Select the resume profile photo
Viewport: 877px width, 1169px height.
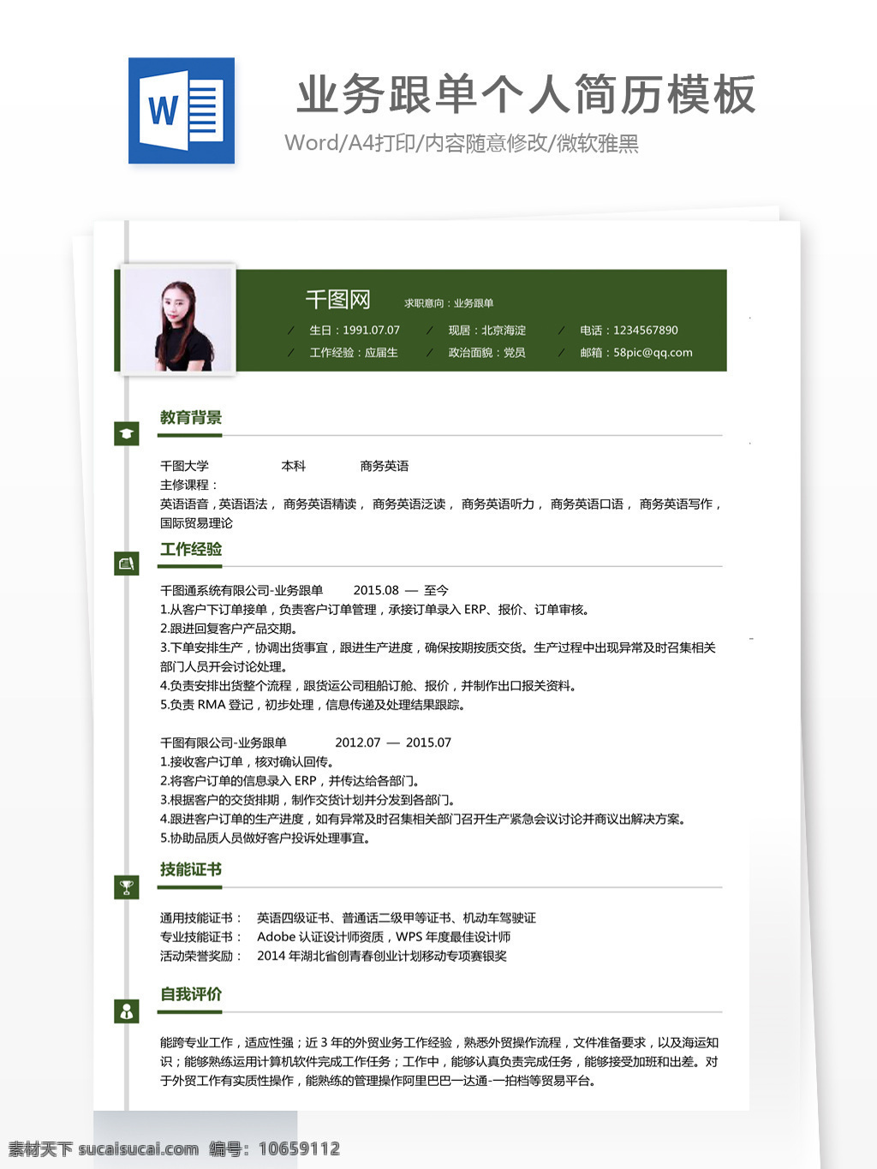[x=178, y=319]
